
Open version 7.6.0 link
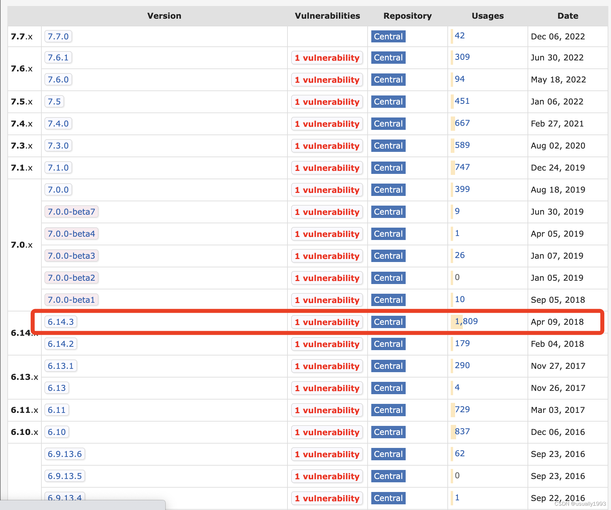point(58,79)
